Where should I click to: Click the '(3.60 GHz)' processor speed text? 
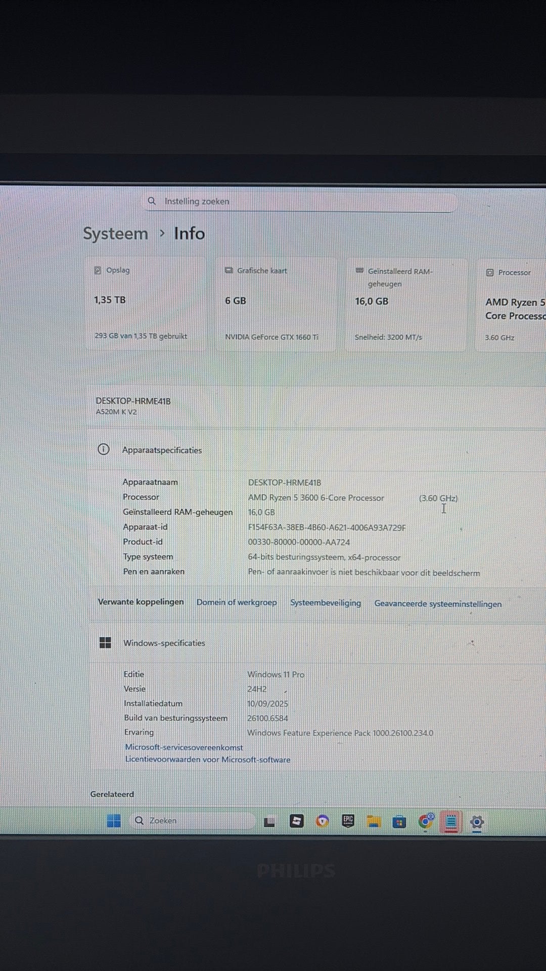coord(438,499)
